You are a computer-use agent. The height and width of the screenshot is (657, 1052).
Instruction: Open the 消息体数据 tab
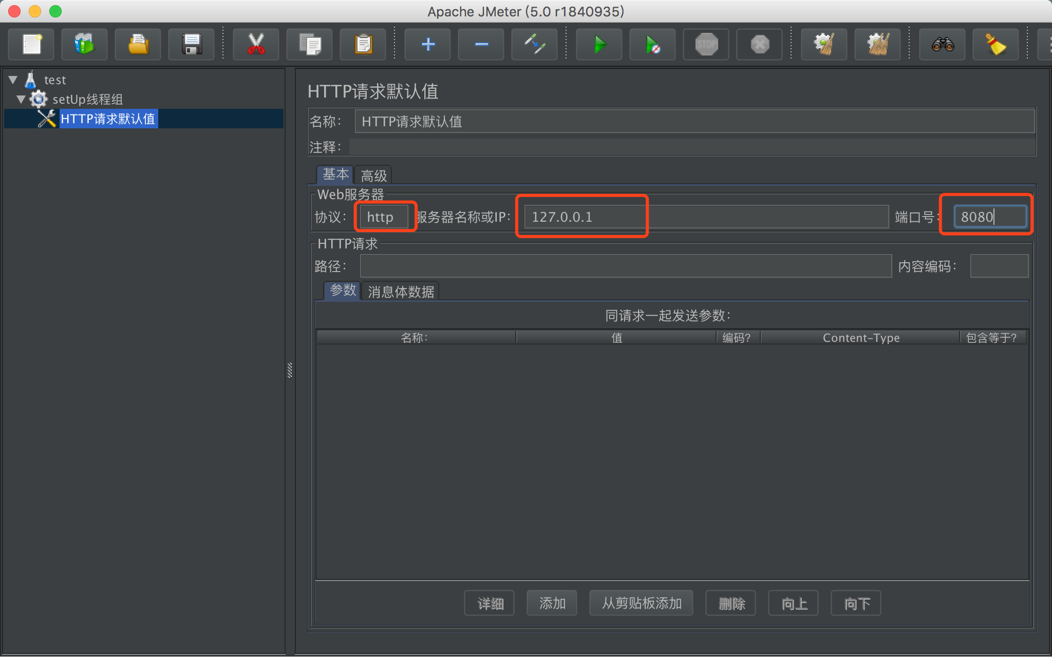[x=401, y=292]
